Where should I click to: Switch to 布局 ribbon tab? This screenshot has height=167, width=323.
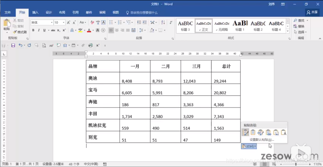coord(62,12)
